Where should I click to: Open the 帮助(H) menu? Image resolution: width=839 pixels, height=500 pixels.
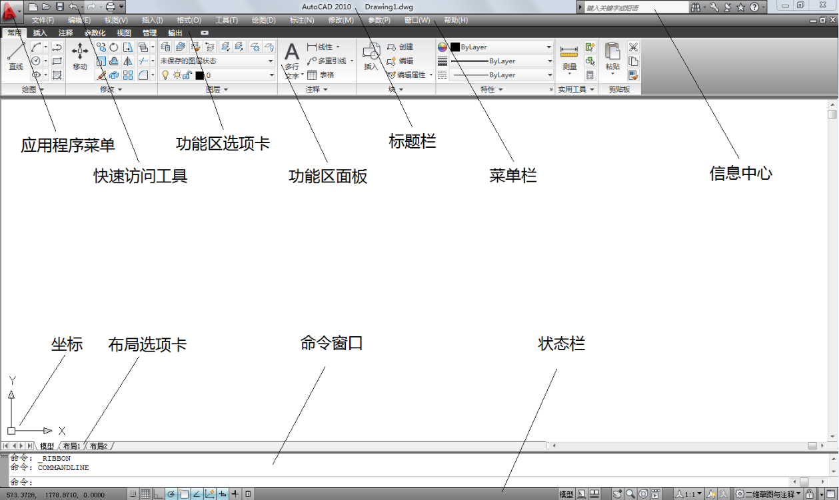(456, 21)
